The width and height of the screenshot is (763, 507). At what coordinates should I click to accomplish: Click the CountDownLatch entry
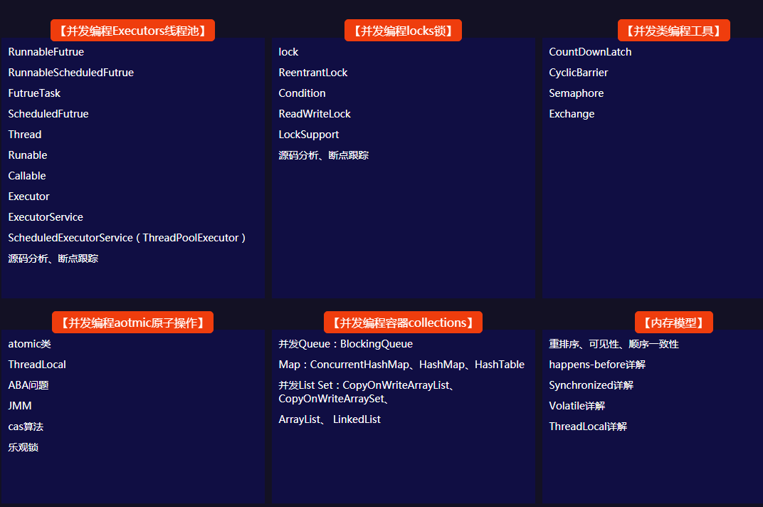tap(590, 52)
